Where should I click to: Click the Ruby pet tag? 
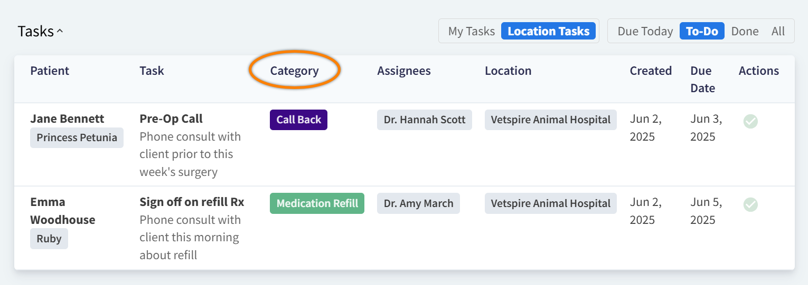[49, 239]
